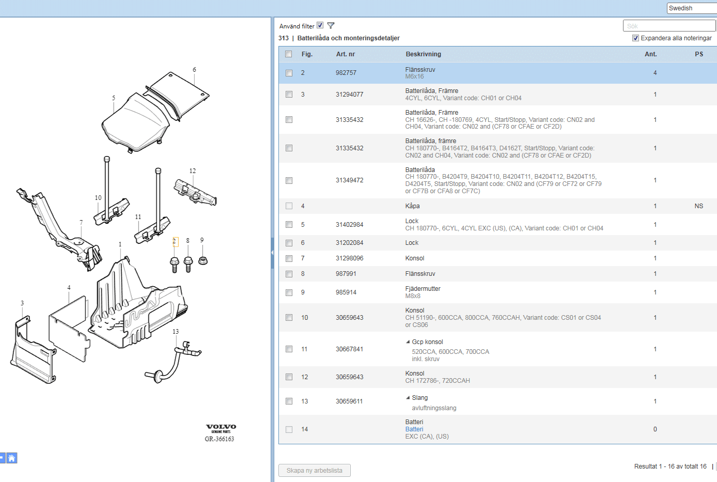Click the Beskrivning column header
Screen dimensions: 717x482
point(423,54)
